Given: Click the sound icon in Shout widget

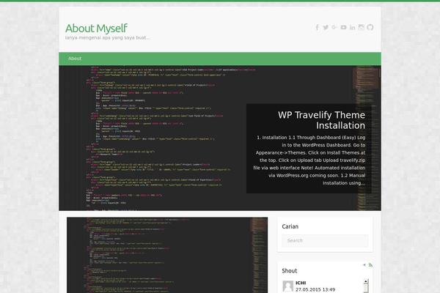Looking at the screenshot, I should pyautogui.click(x=364, y=265).
